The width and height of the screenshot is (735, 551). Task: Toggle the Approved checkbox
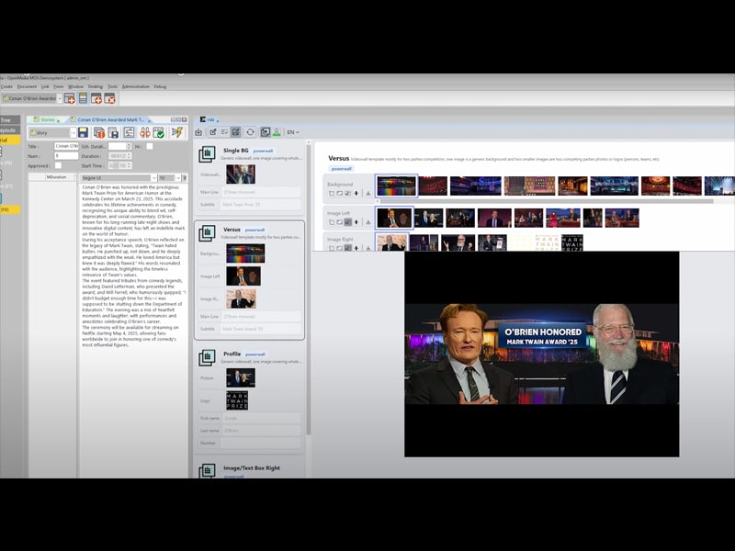(58, 165)
